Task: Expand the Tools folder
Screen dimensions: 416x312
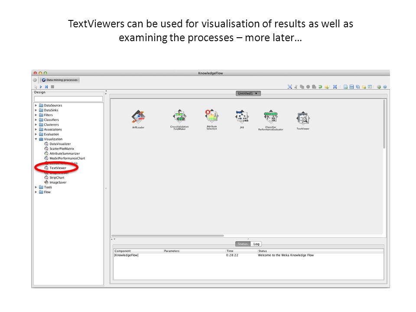Action: (36, 187)
